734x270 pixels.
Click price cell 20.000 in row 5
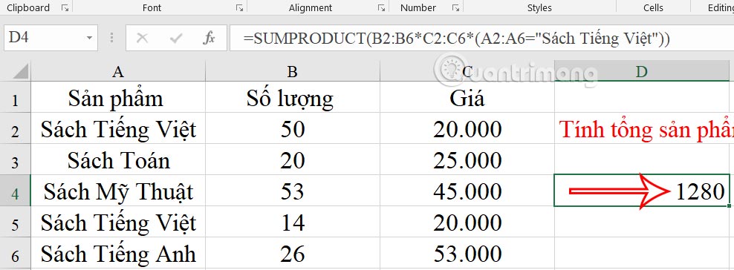(467, 223)
